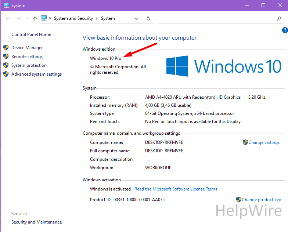Click the full computer name DESKTOP-RRFMVFE value
Image resolution: width=288 pixels, height=232 pixels.
pyautogui.click(x=164, y=151)
